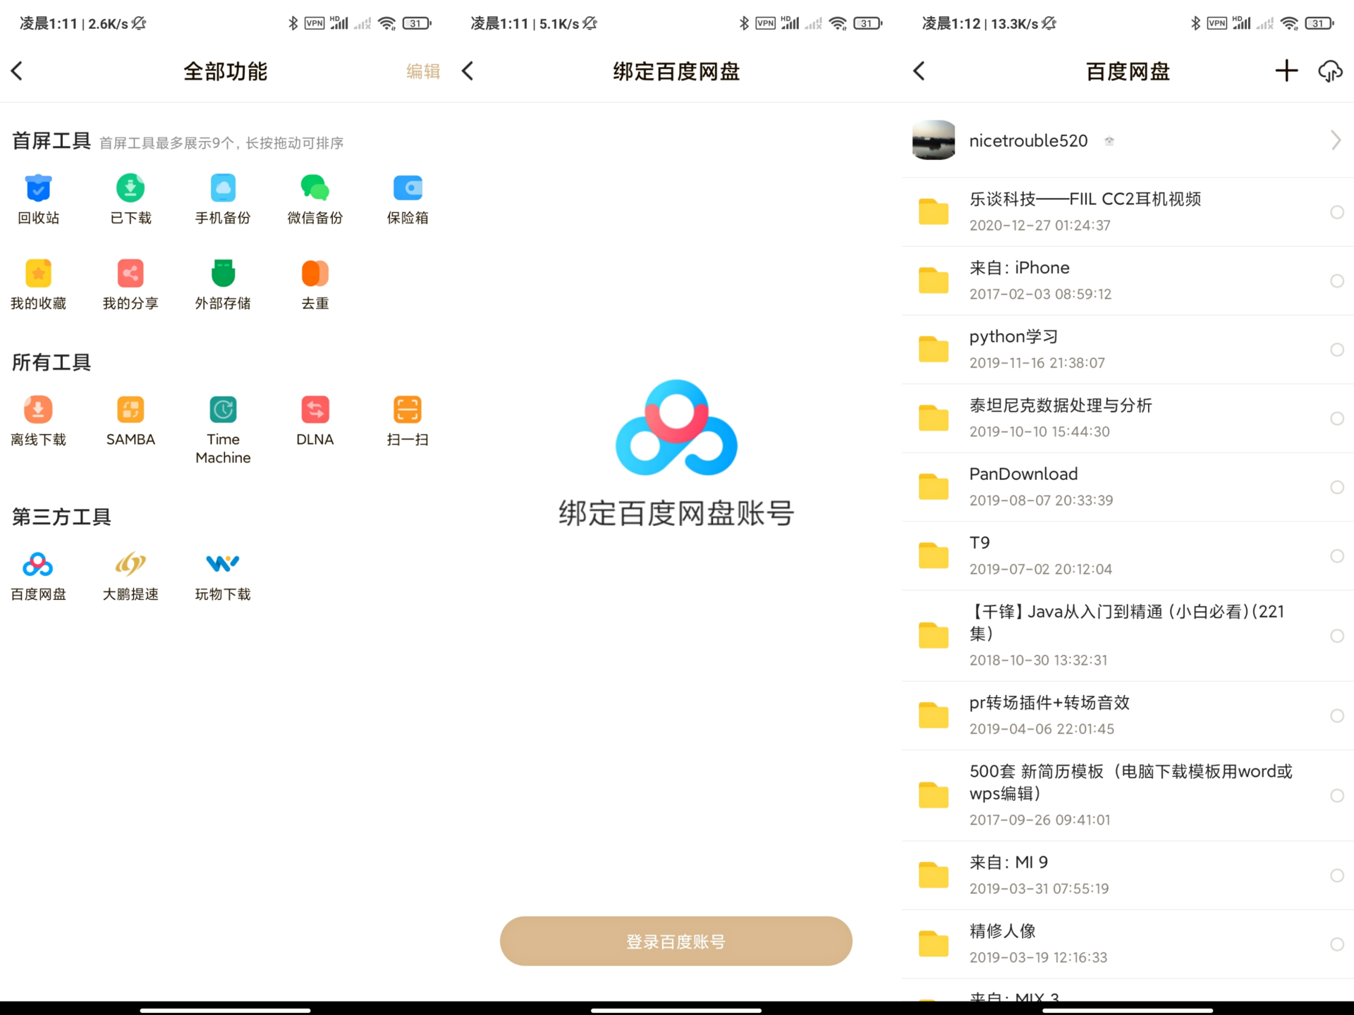
Task: Open 百度网盘 third-party tool icon
Action: coord(38,565)
